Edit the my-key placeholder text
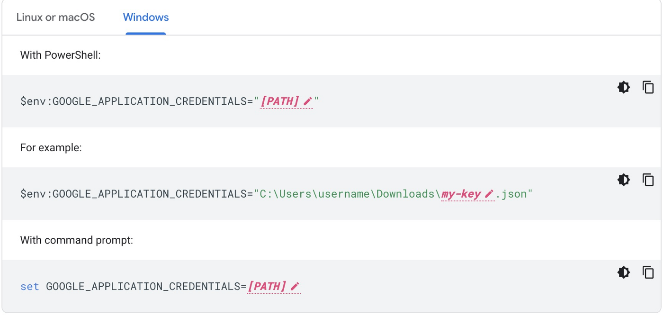Viewport: 663px width, 317px height. click(x=461, y=194)
